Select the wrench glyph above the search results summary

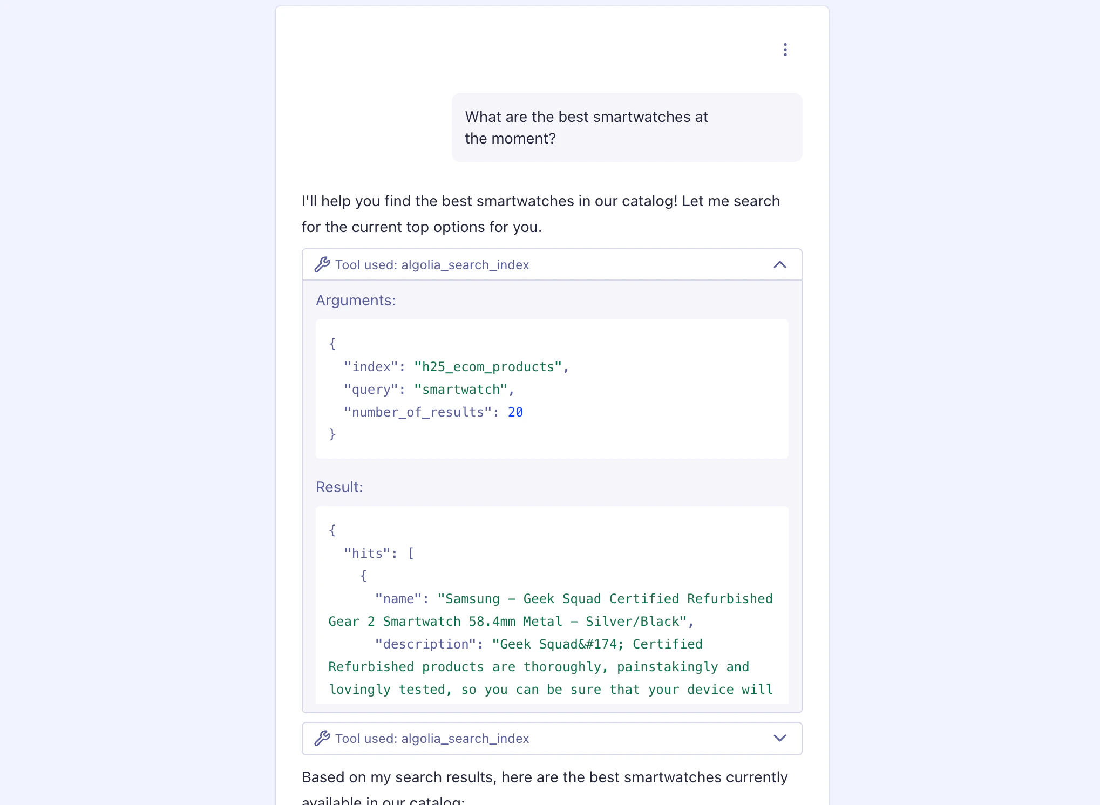323,738
